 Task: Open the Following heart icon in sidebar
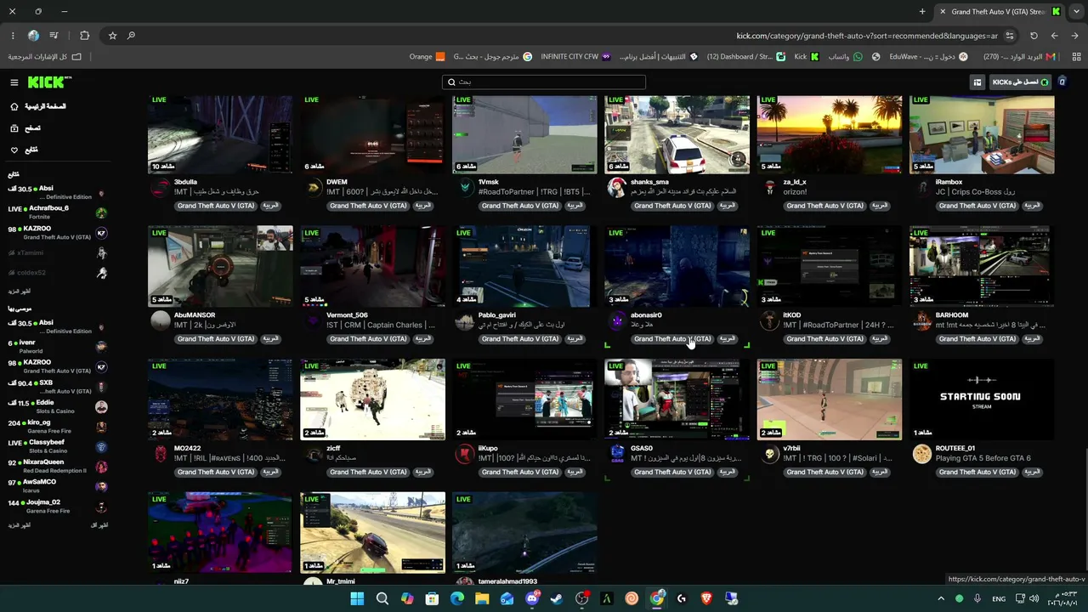tap(14, 150)
